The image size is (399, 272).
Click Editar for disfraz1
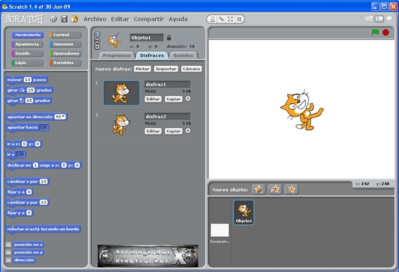[153, 99]
